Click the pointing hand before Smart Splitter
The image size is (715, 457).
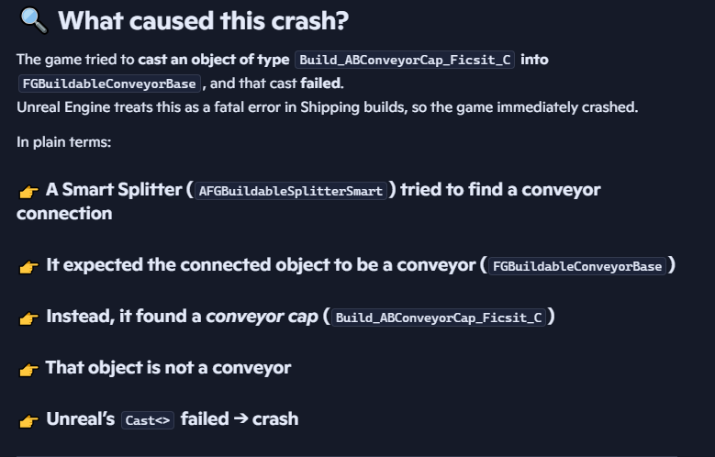[x=28, y=191]
